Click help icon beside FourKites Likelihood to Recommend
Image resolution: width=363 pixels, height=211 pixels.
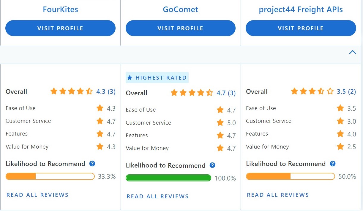point(92,163)
